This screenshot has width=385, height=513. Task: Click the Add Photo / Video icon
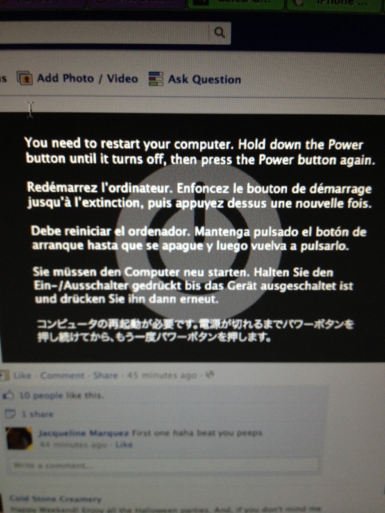pos(24,78)
